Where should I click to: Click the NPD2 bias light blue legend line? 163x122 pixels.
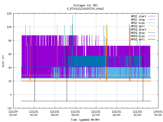click(x=152, y=23)
